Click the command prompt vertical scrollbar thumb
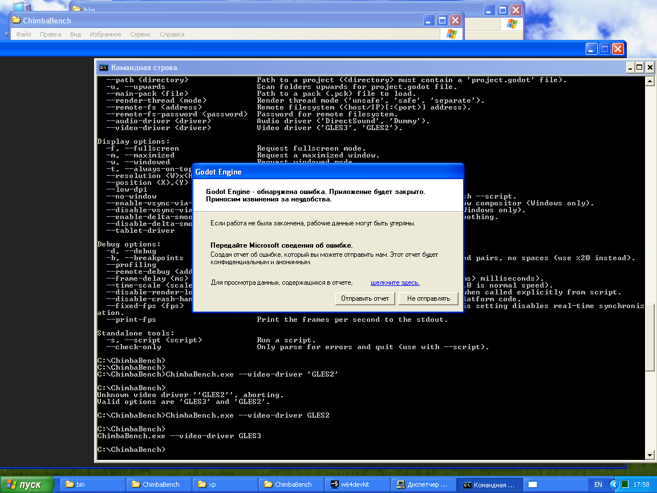The width and height of the screenshot is (657, 493). 650,338
